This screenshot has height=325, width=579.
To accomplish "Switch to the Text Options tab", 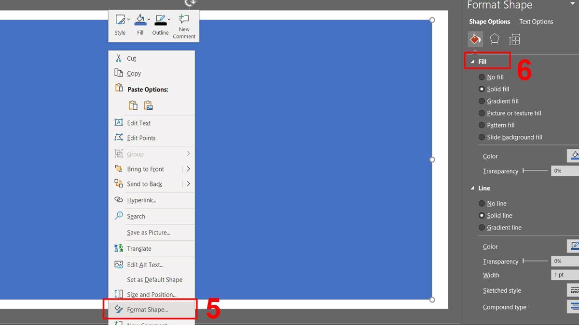I will (536, 22).
